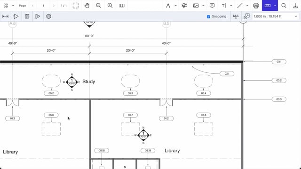
Task: Click the 03.1 callout tag
Action: [279, 61]
